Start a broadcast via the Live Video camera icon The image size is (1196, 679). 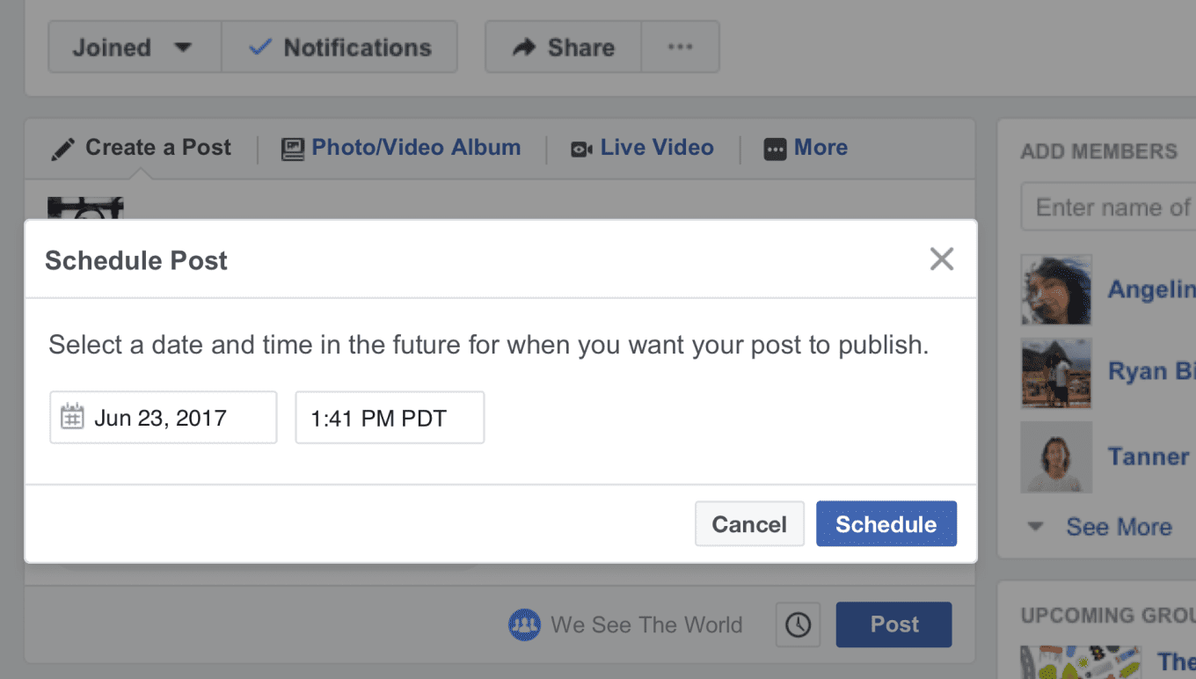coord(579,148)
